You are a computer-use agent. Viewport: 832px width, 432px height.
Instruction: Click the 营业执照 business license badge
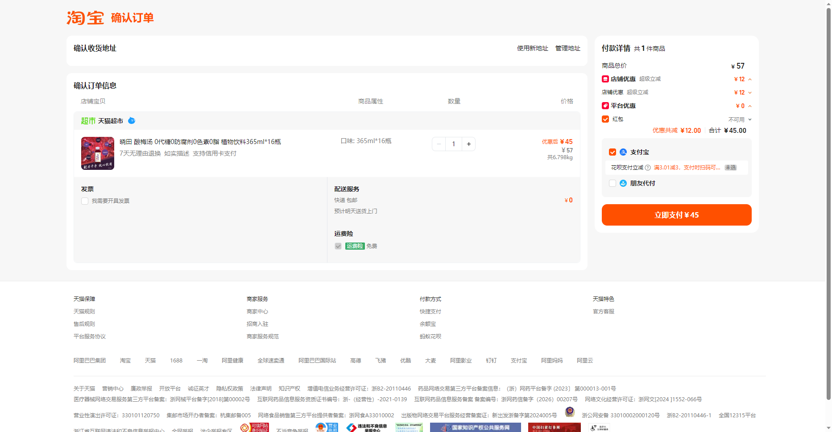pos(327,428)
